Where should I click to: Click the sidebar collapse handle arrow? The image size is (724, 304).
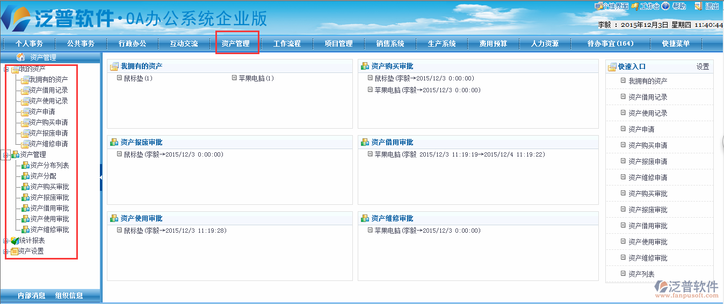(x=100, y=177)
